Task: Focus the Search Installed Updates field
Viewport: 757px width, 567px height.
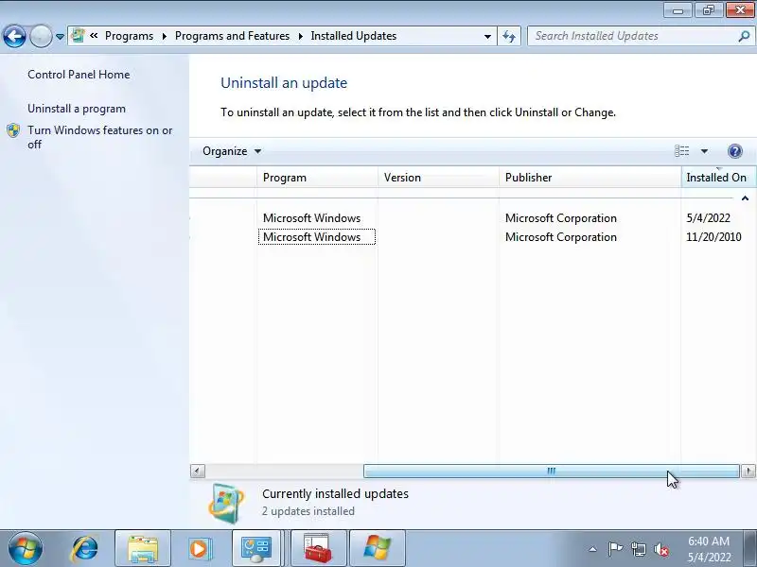Action: tap(634, 36)
